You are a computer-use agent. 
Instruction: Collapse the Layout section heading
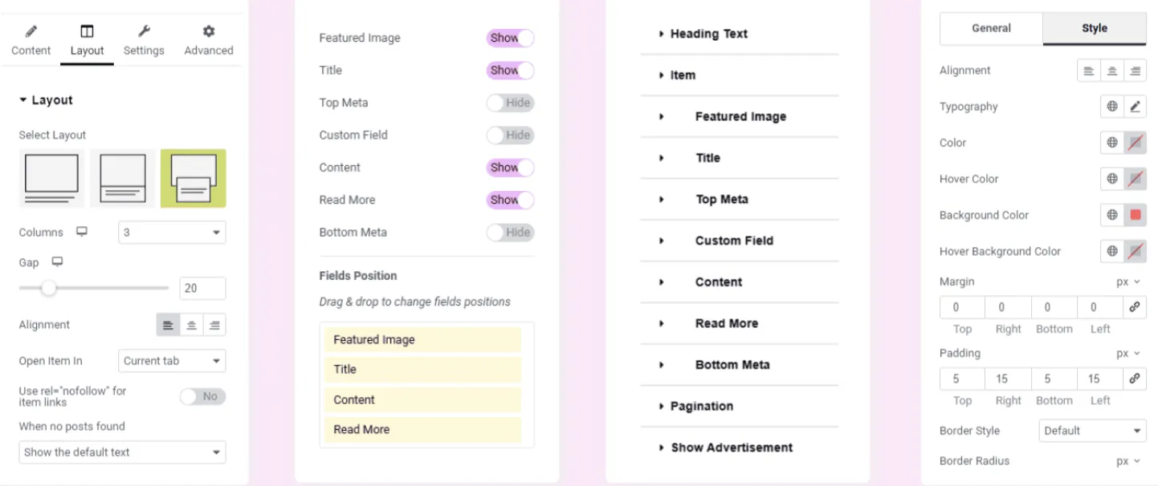(x=46, y=100)
